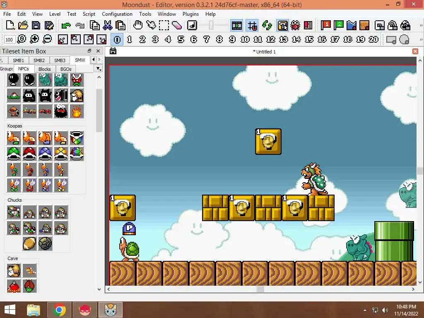Switch to the BGOs group tab

pyautogui.click(x=66, y=69)
